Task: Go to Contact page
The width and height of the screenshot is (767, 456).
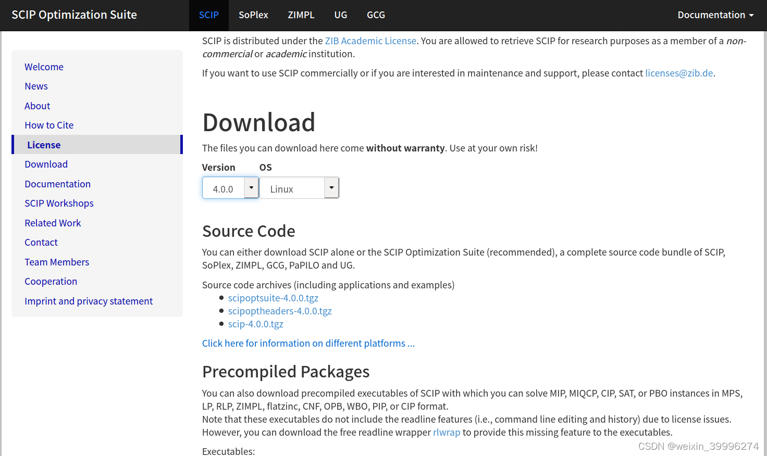Action: coord(41,243)
